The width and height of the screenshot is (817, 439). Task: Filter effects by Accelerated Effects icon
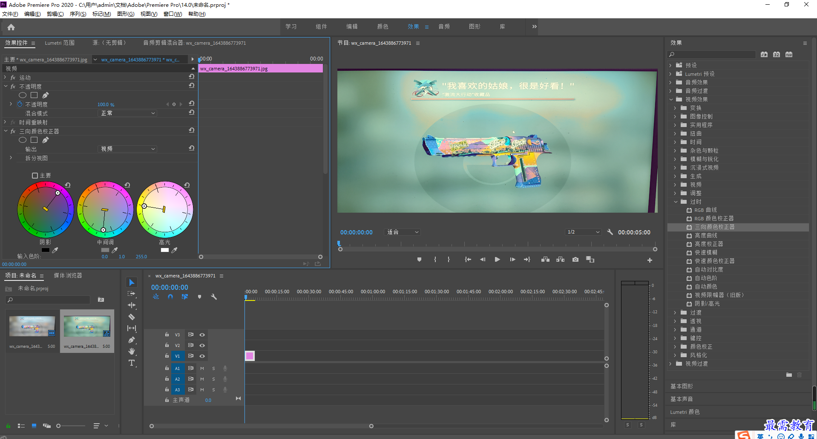click(x=764, y=55)
